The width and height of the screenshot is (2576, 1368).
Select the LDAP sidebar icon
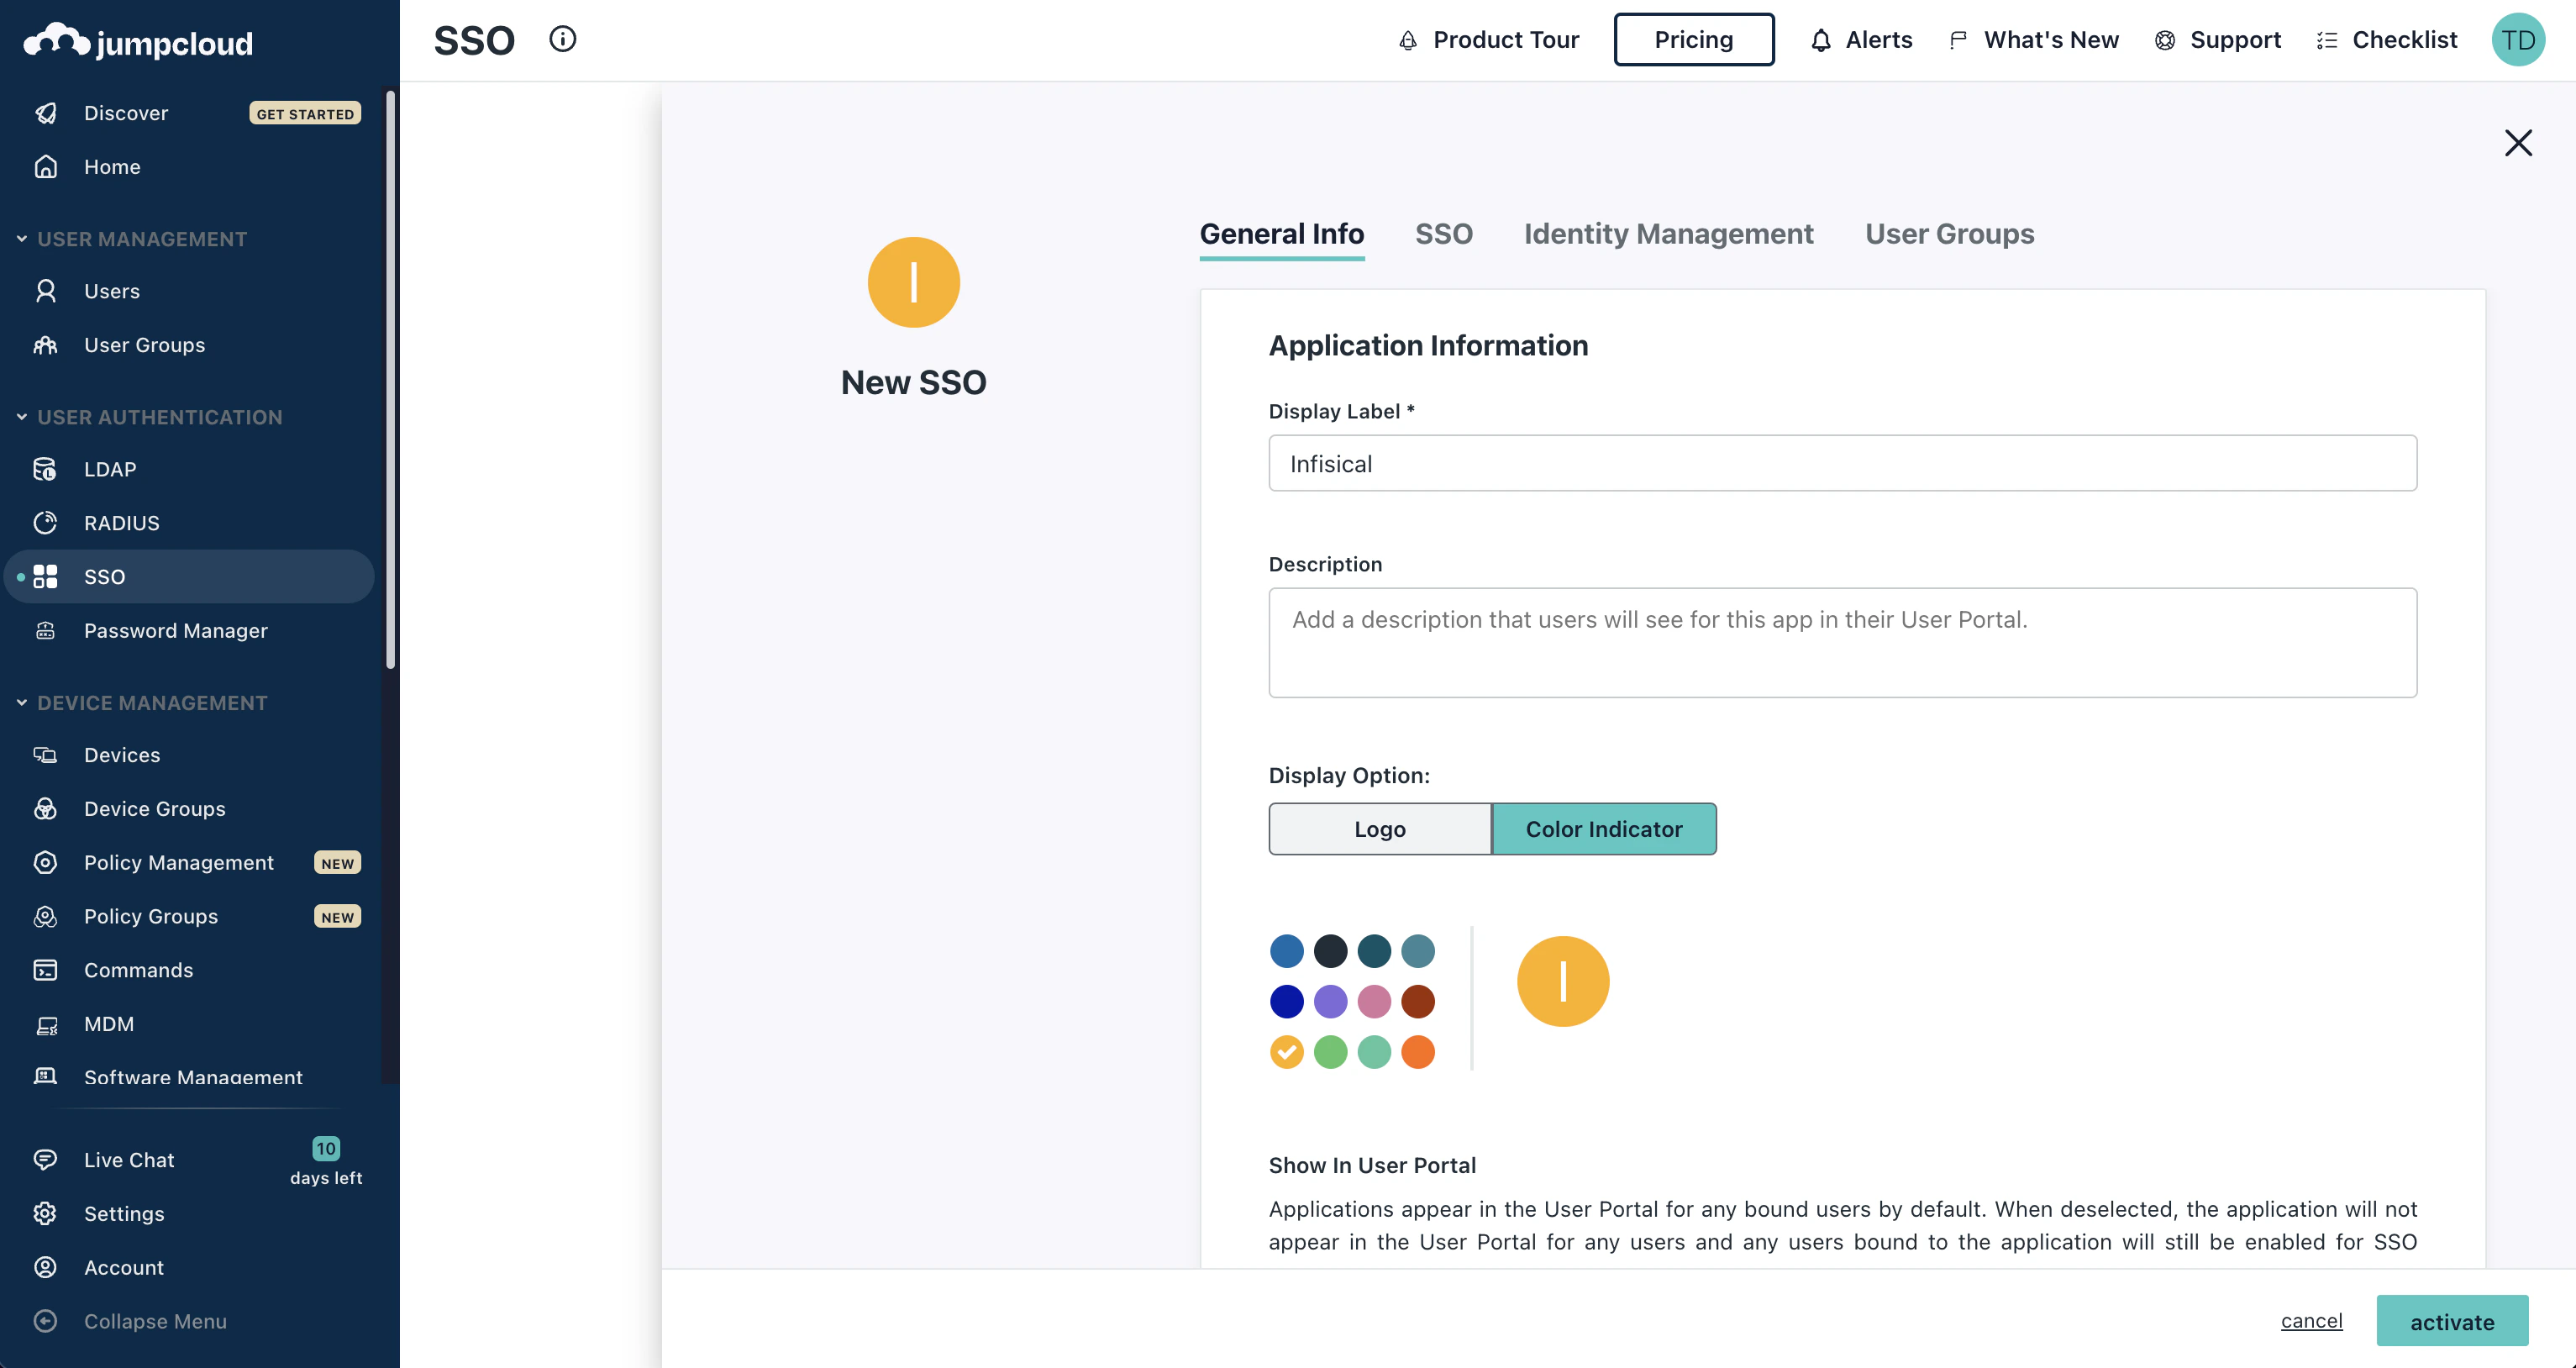tap(46, 469)
